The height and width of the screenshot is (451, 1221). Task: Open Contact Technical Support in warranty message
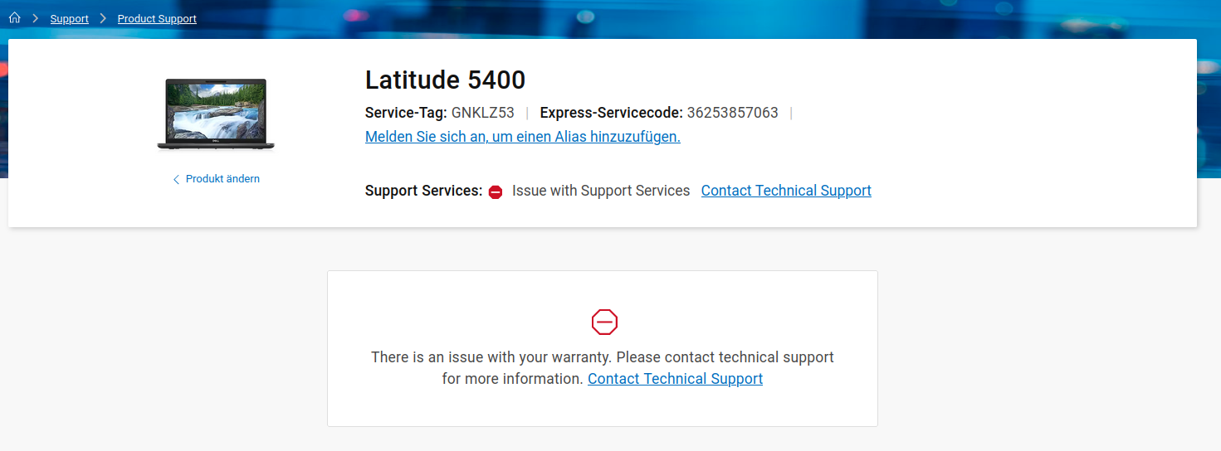point(675,379)
